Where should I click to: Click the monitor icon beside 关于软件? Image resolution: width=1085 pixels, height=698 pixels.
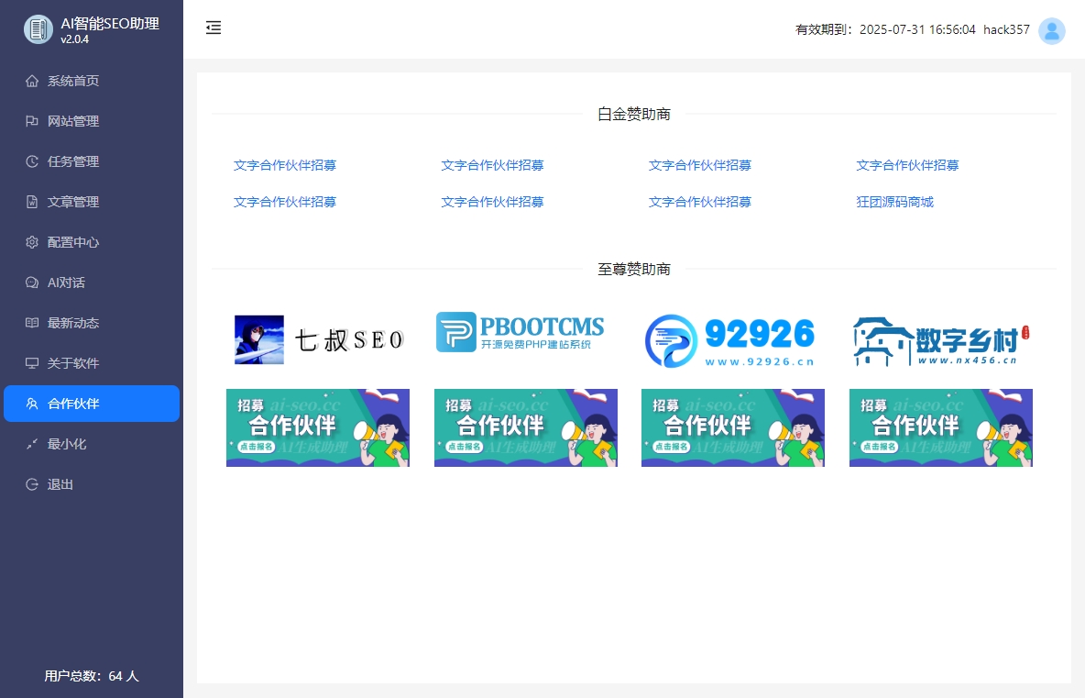click(32, 363)
